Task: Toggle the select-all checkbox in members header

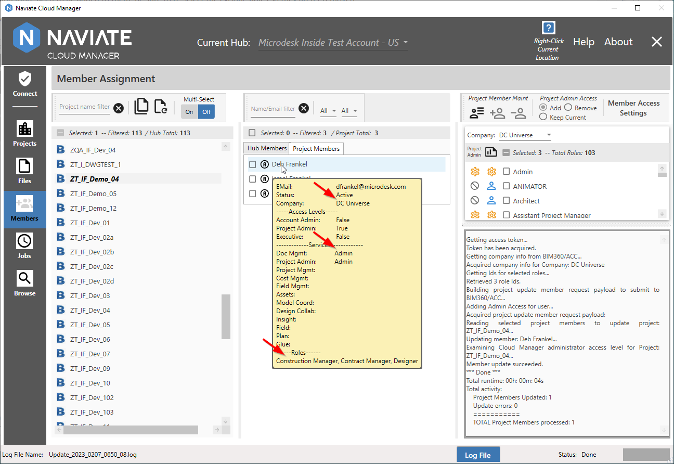Action: pyautogui.click(x=252, y=133)
